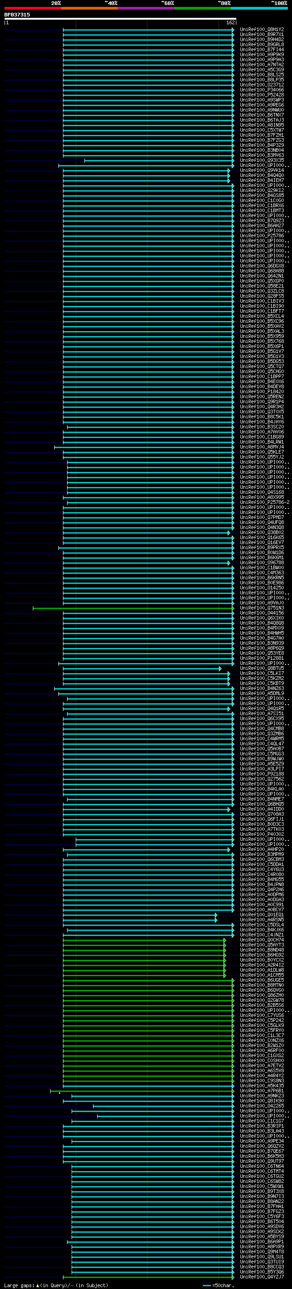Click the cyan ~100% identity legend segment
This screenshot has width=292, height=1289.
[259, 8]
